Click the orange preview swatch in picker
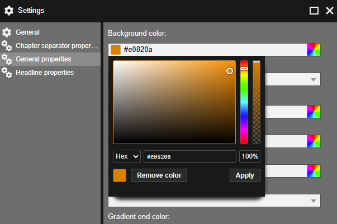The height and width of the screenshot is (224, 337). coord(120,175)
